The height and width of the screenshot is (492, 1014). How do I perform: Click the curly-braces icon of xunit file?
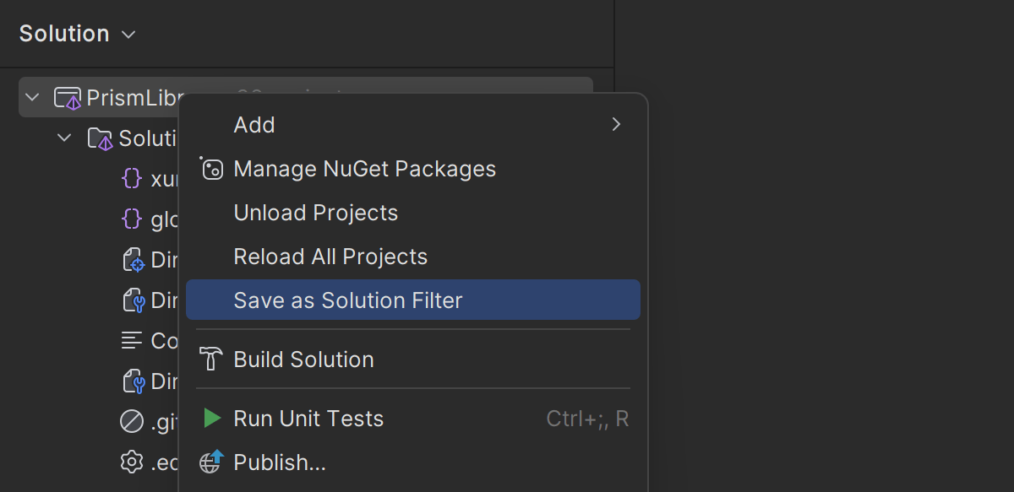click(x=132, y=179)
